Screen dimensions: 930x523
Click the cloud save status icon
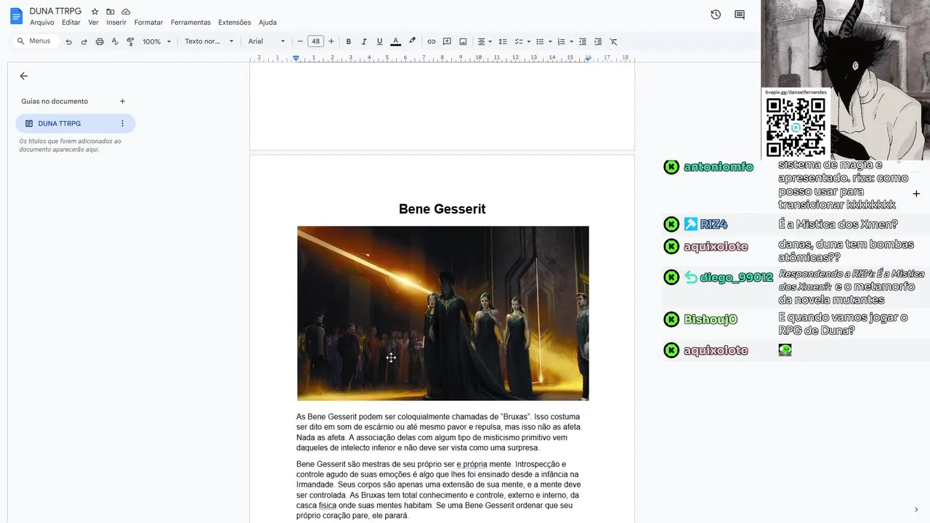point(126,12)
